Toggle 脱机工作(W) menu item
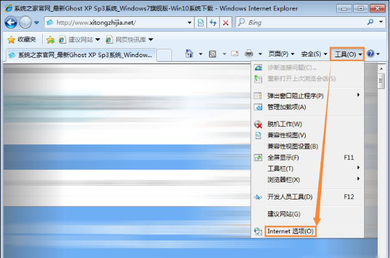Image resolution: width=390 pixels, height=258 pixels. point(308,124)
